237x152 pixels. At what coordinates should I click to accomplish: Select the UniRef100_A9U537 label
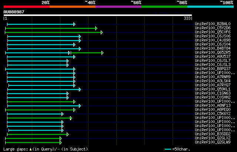(213, 57)
